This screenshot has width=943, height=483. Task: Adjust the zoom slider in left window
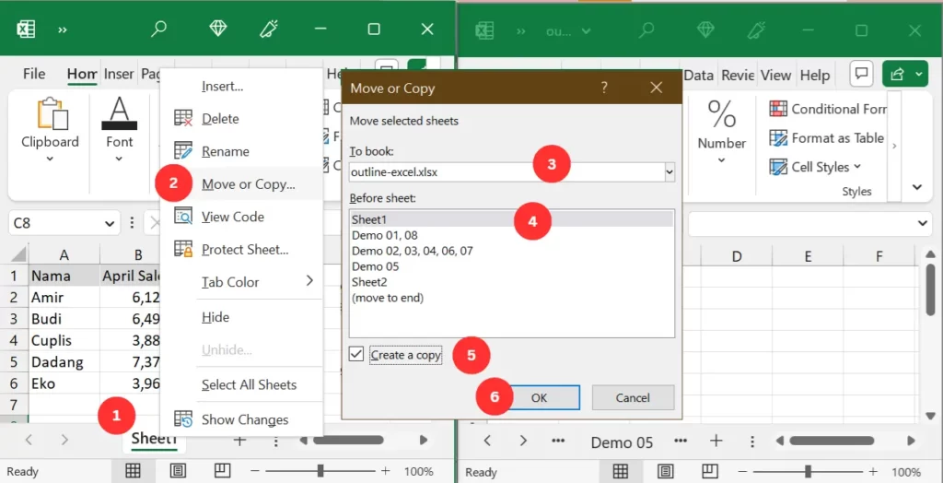(320, 471)
